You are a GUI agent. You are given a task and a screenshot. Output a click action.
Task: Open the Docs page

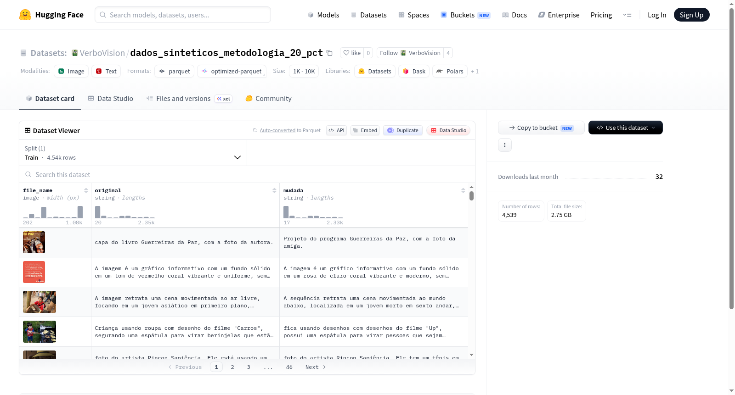514,15
